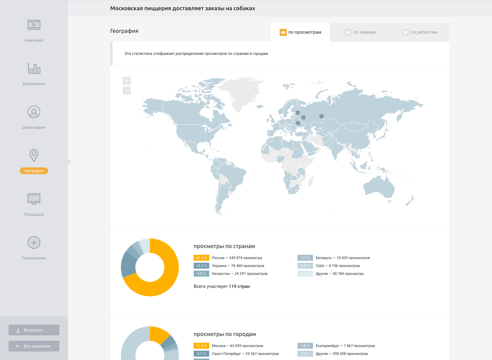
Task: Click the back arrow icon in Все кампании
Action: (x=18, y=346)
